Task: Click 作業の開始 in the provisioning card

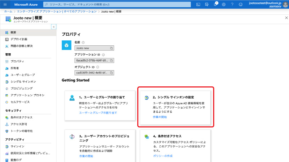Action: coord(86,156)
